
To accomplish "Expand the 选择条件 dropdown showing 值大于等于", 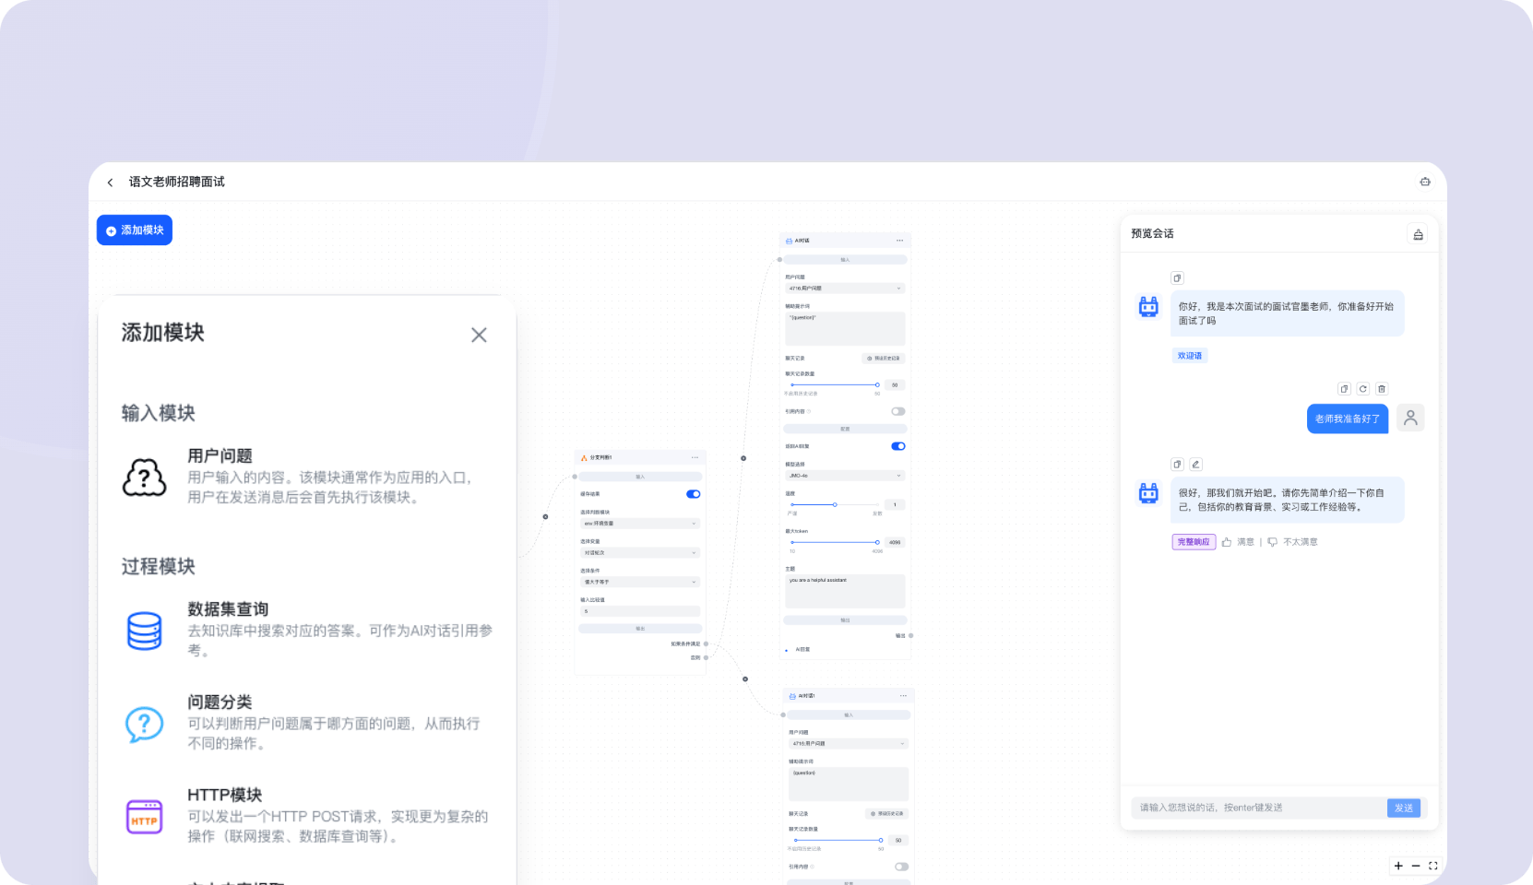I will (640, 582).
